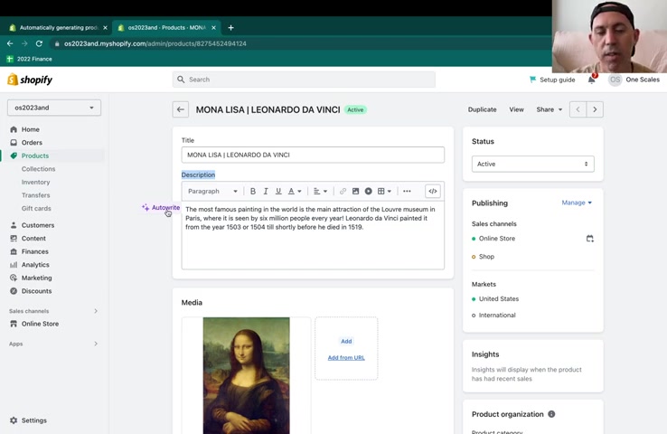Click inside the description text area
The width and height of the screenshot is (667, 434).
tap(313, 235)
